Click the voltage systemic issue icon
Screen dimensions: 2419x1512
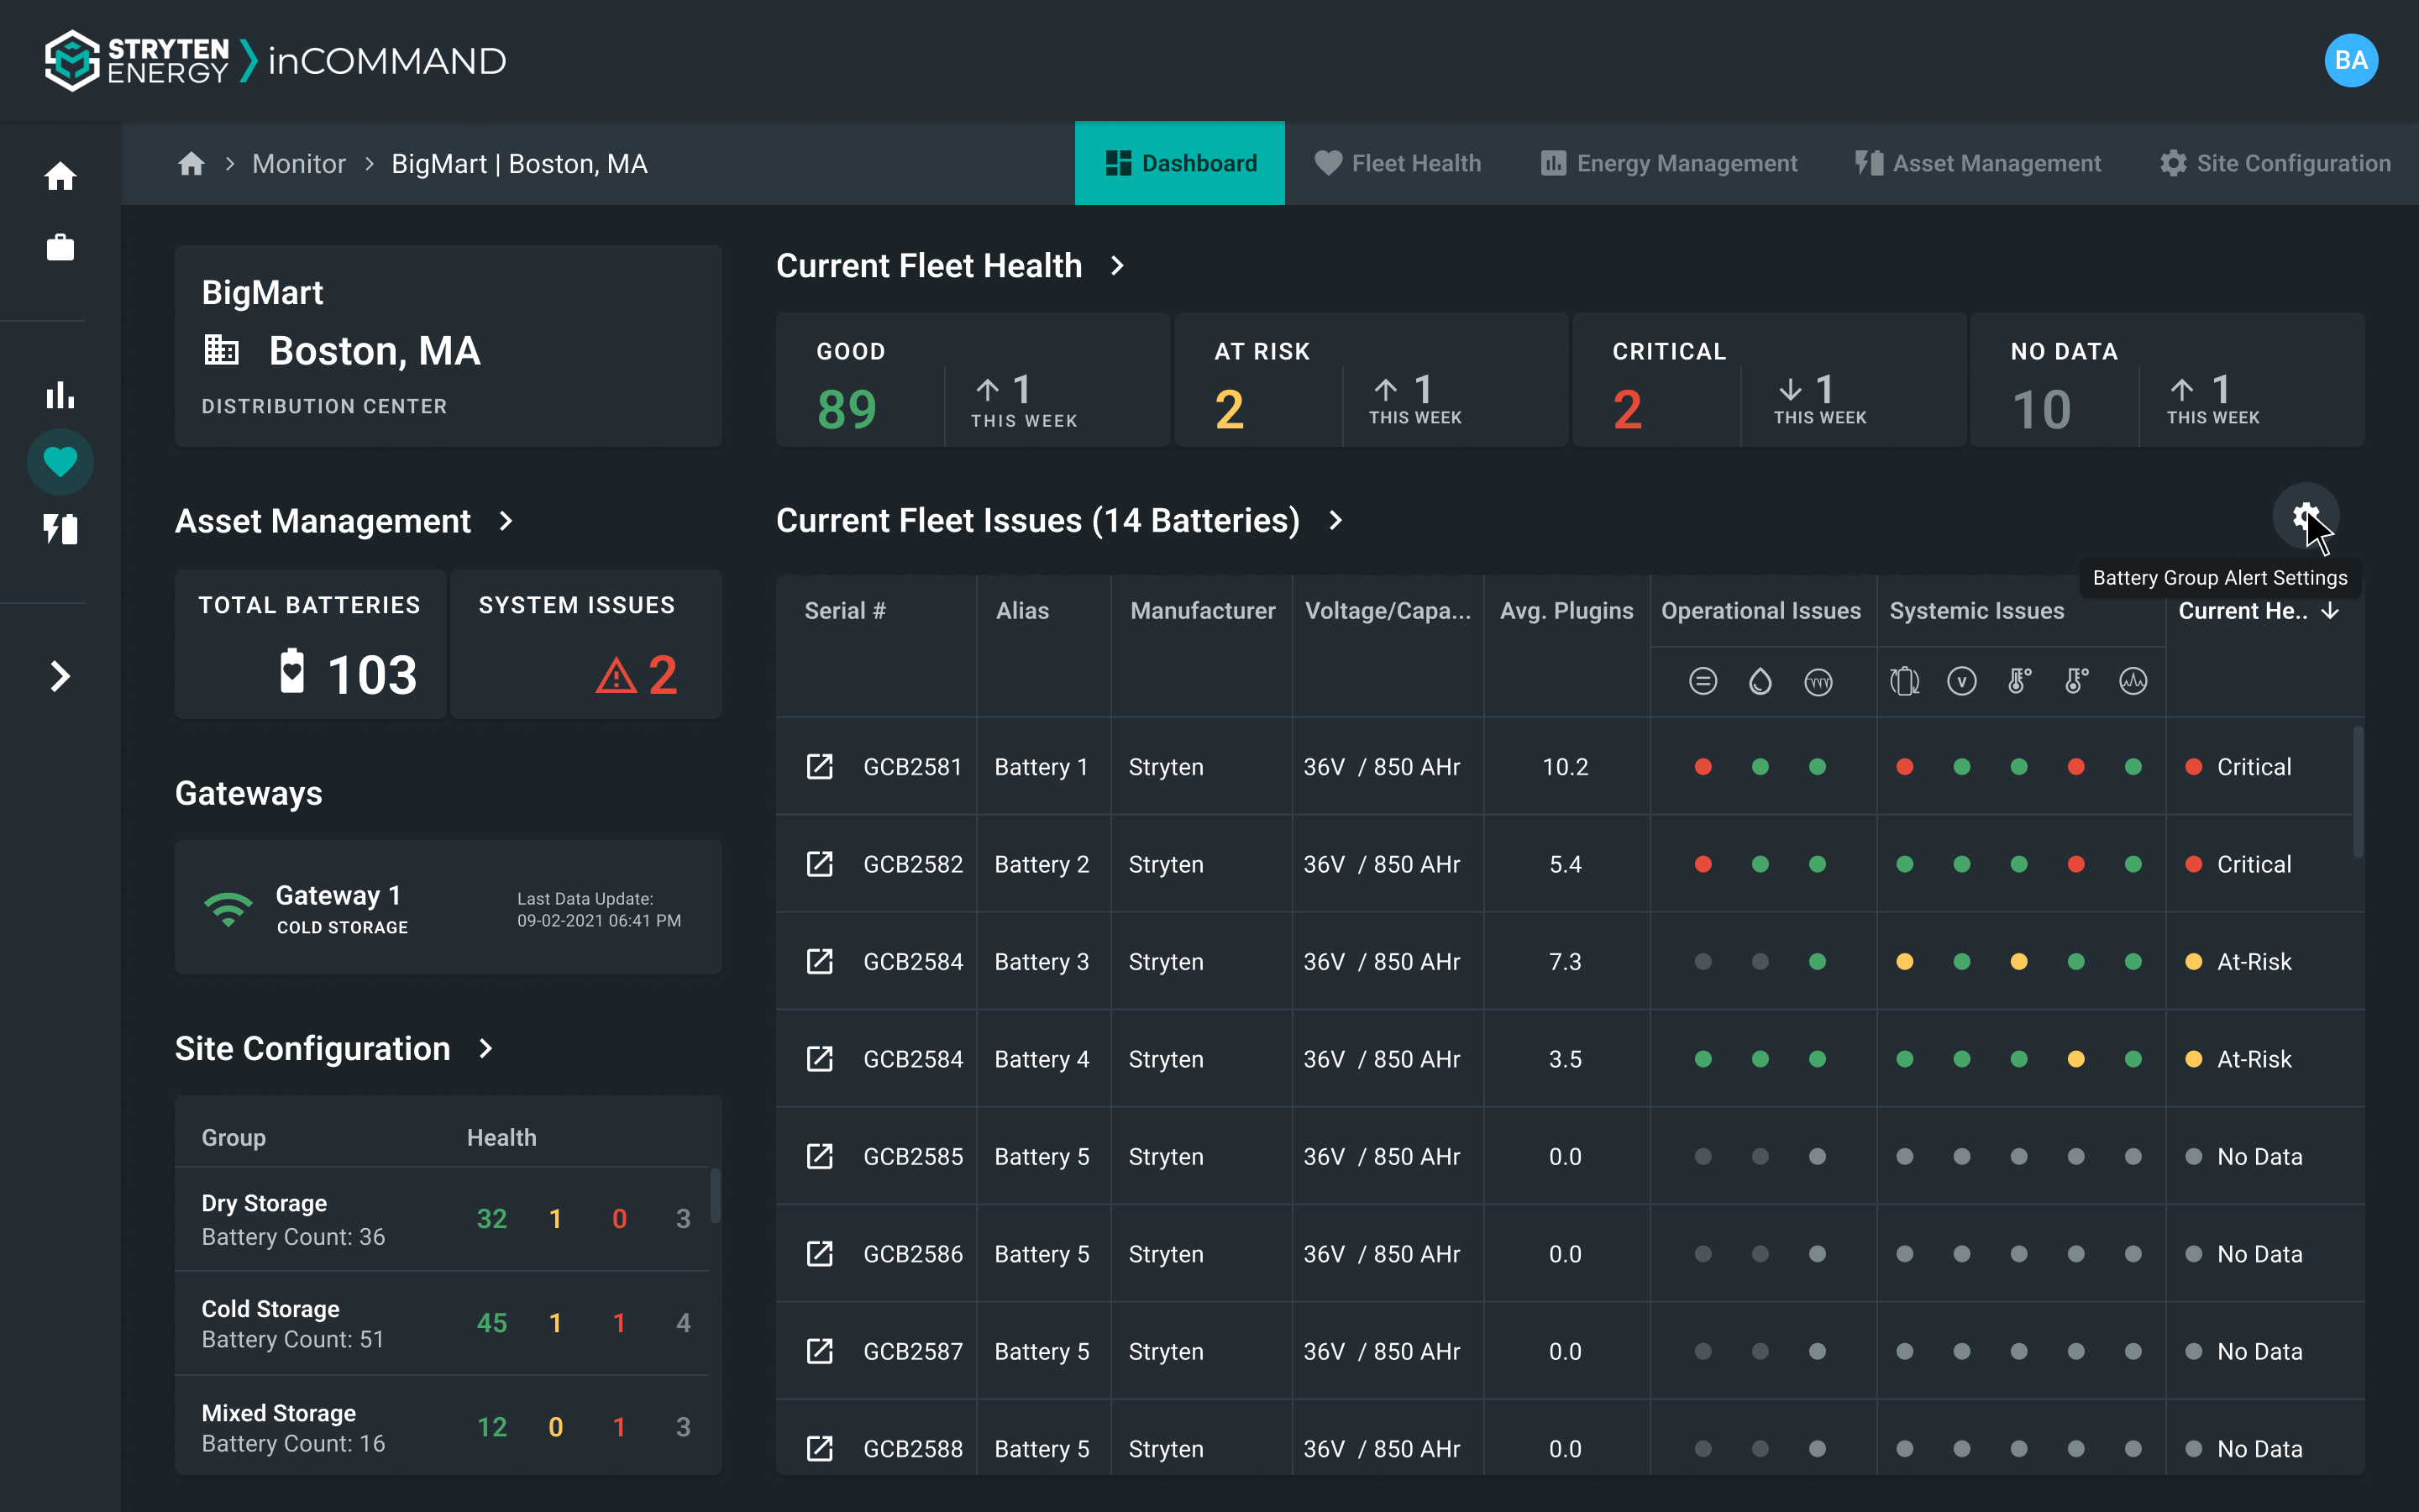1961,681
